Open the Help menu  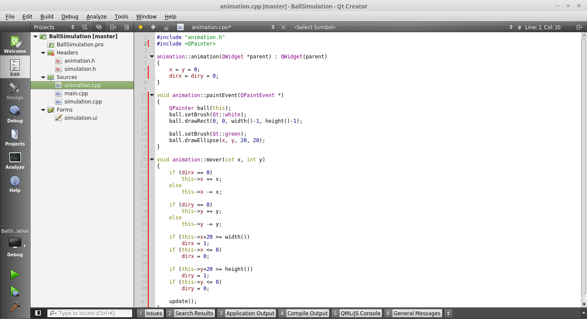170,16
